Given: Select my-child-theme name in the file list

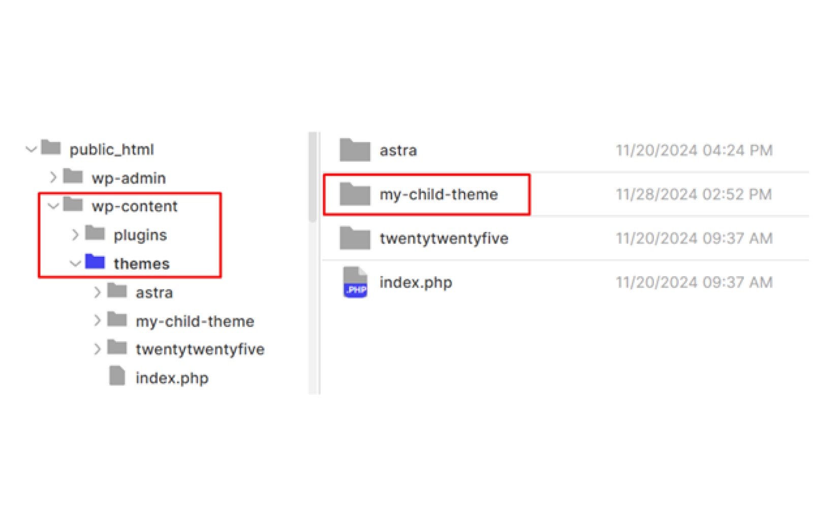Looking at the screenshot, I should tap(439, 194).
